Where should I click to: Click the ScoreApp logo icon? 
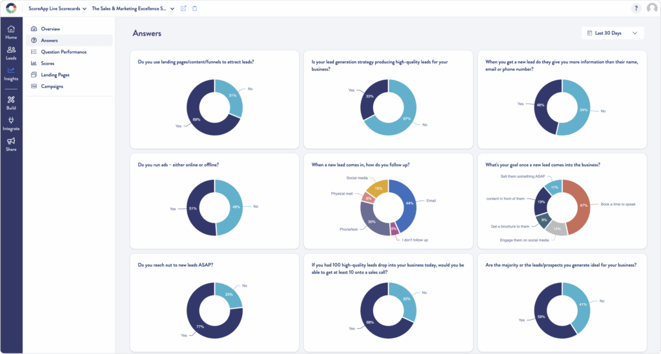tap(11, 8)
